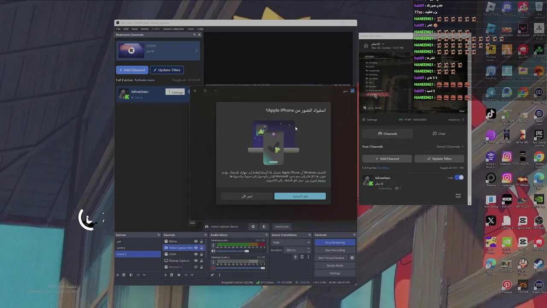This screenshot has height=308, width=547.
Task: Add a scene transition with plus icon
Action: 295,257
